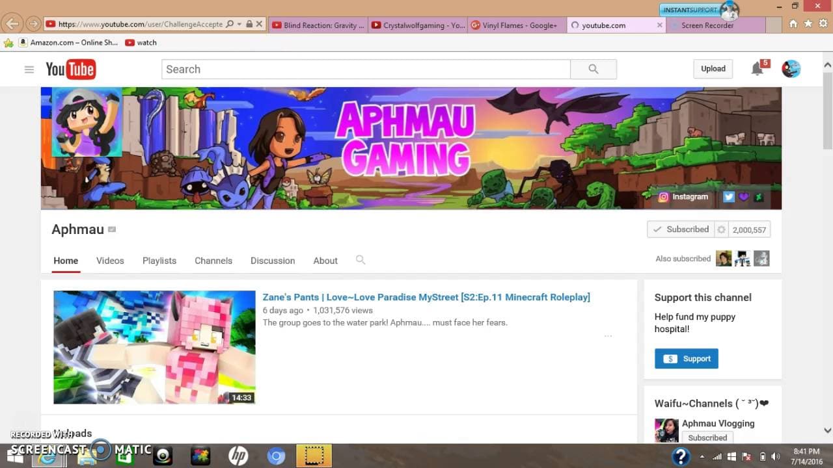Viewport: 833px width, 468px height.
Task: Open the Twitter icon on banner
Action: (729, 197)
